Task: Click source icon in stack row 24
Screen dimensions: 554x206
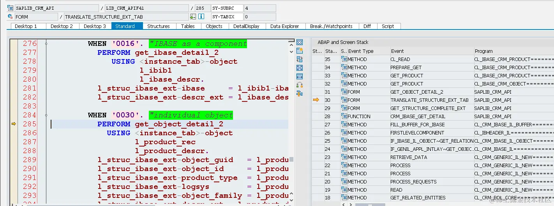Action: coord(344,149)
